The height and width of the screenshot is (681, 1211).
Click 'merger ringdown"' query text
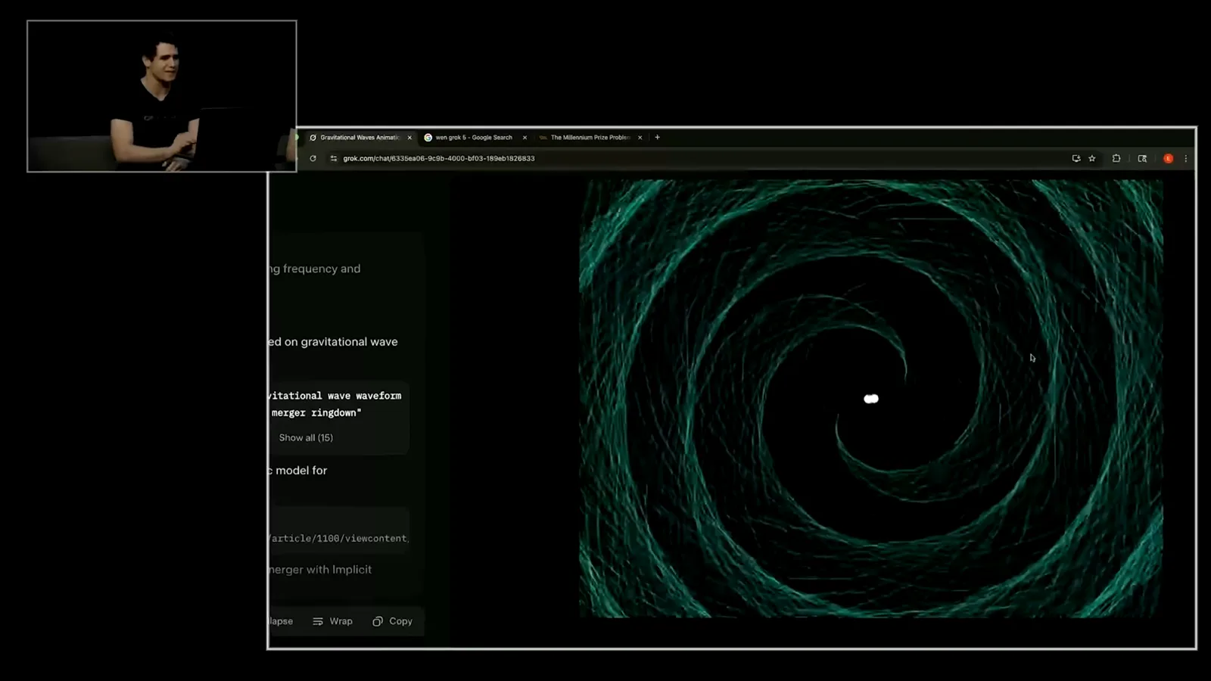click(x=316, y=412)
